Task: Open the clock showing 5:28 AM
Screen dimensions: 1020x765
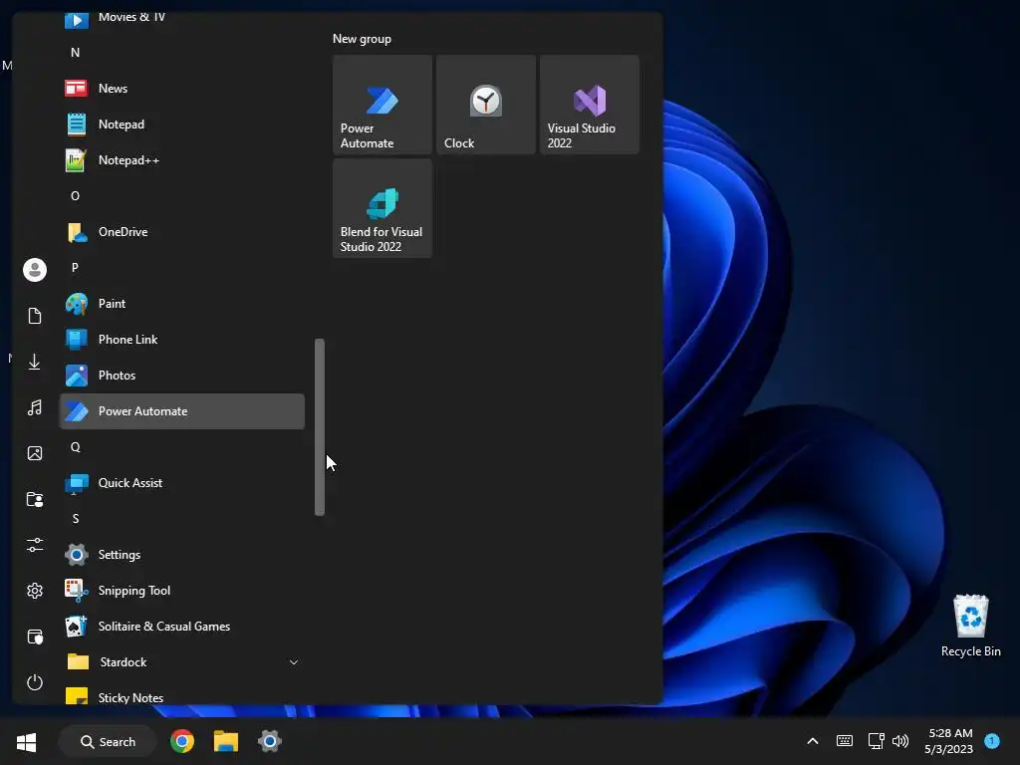Action: [949, 741]
